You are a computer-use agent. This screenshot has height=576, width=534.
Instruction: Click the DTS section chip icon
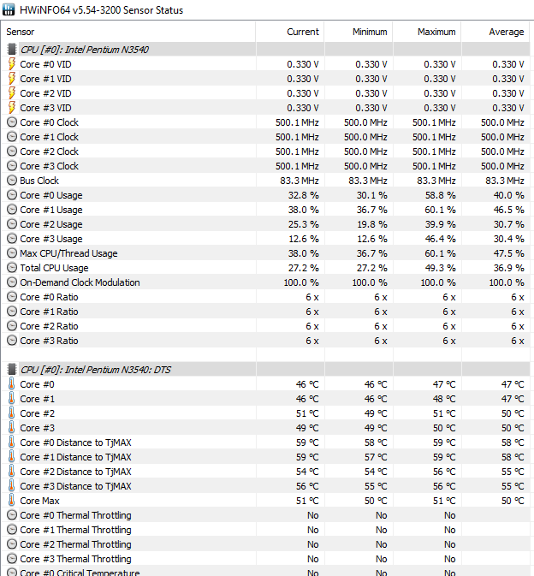pos(12,370)
